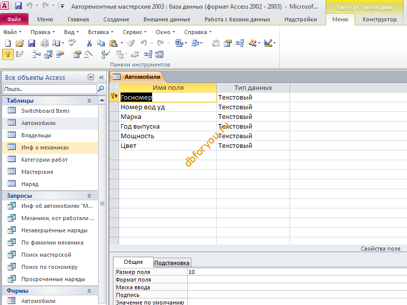
Task: Open the Paste dropdown arrow
Action: 122,43
